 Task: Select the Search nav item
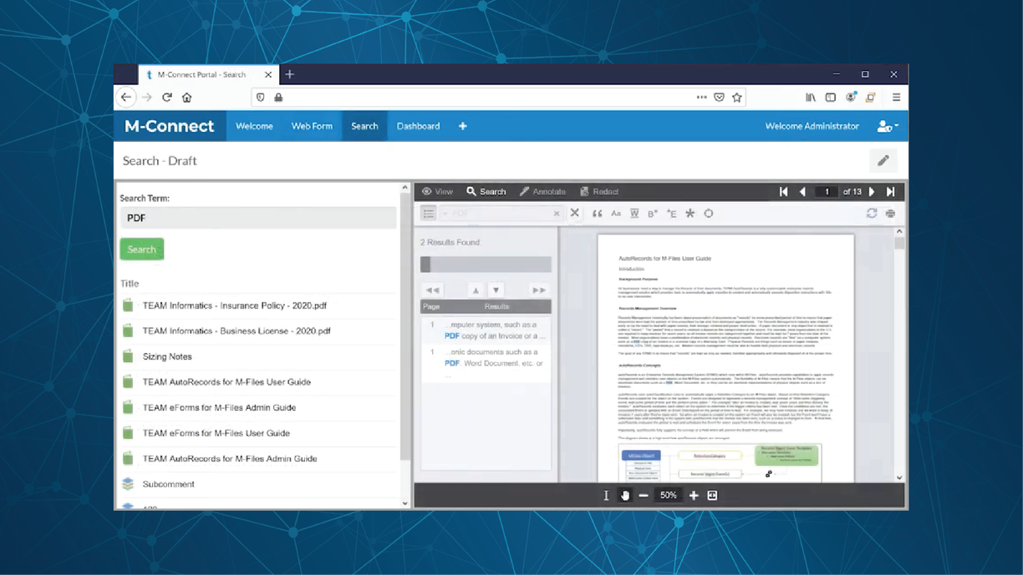click(x=364, y=127)
